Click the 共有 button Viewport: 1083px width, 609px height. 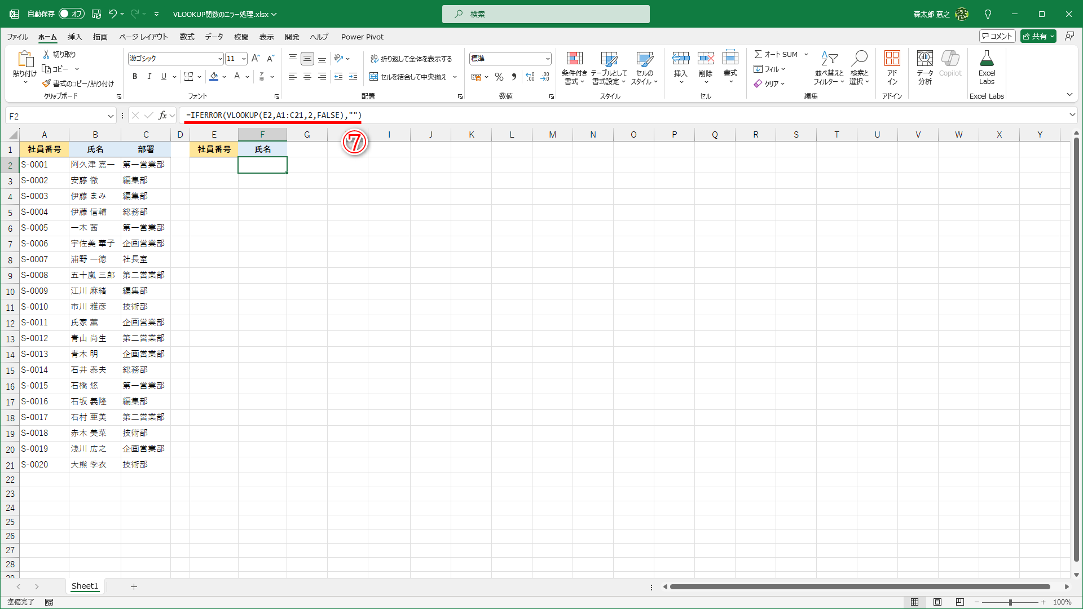(x=1037, y=36)
